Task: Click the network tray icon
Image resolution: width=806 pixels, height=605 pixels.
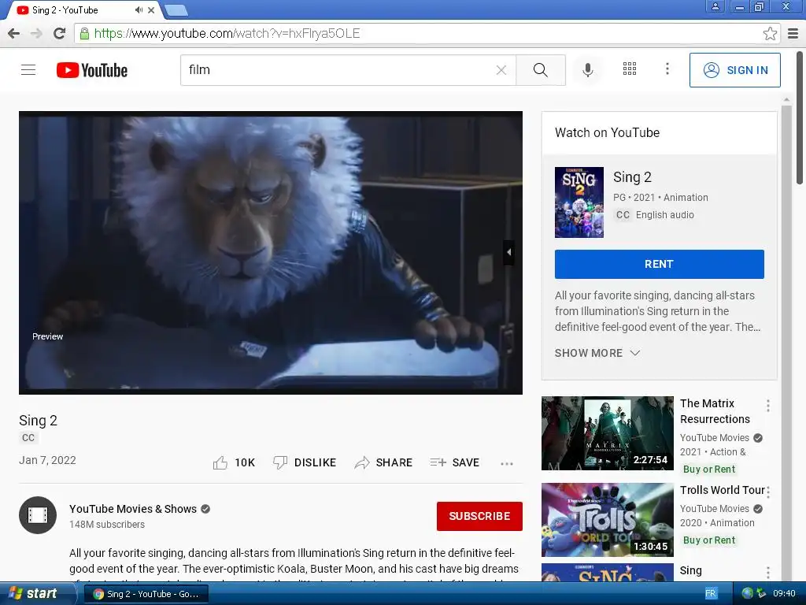Action: 748,593
